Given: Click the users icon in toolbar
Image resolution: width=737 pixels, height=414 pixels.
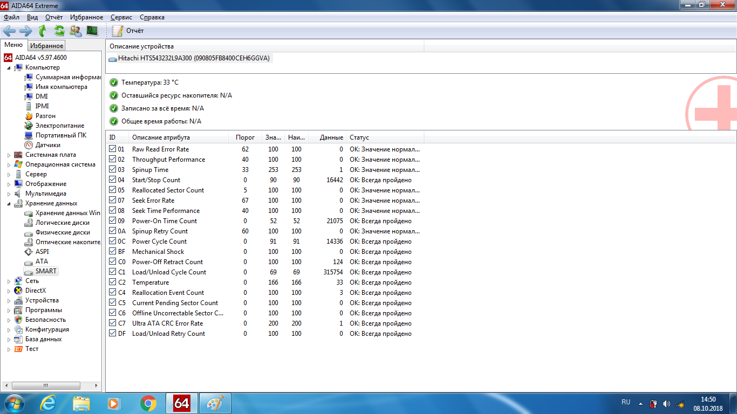Looking at the screenshot, I should point(76,31).
